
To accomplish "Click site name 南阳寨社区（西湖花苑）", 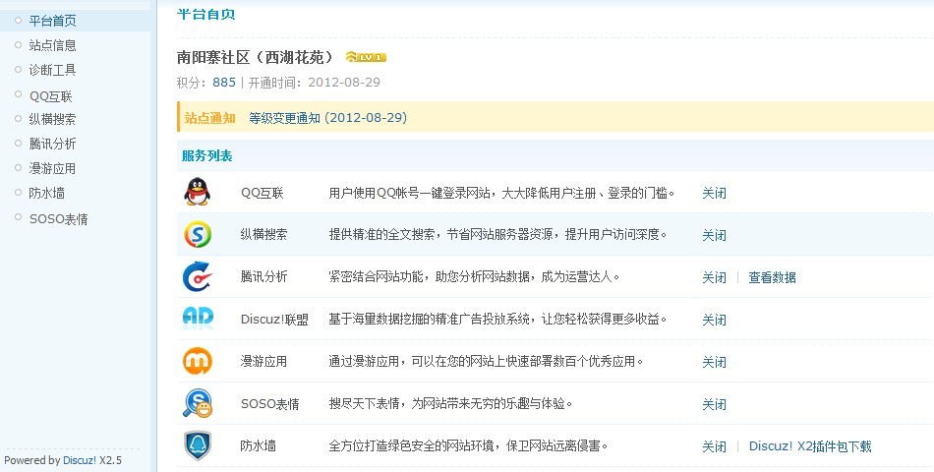I will coord(255,57).
